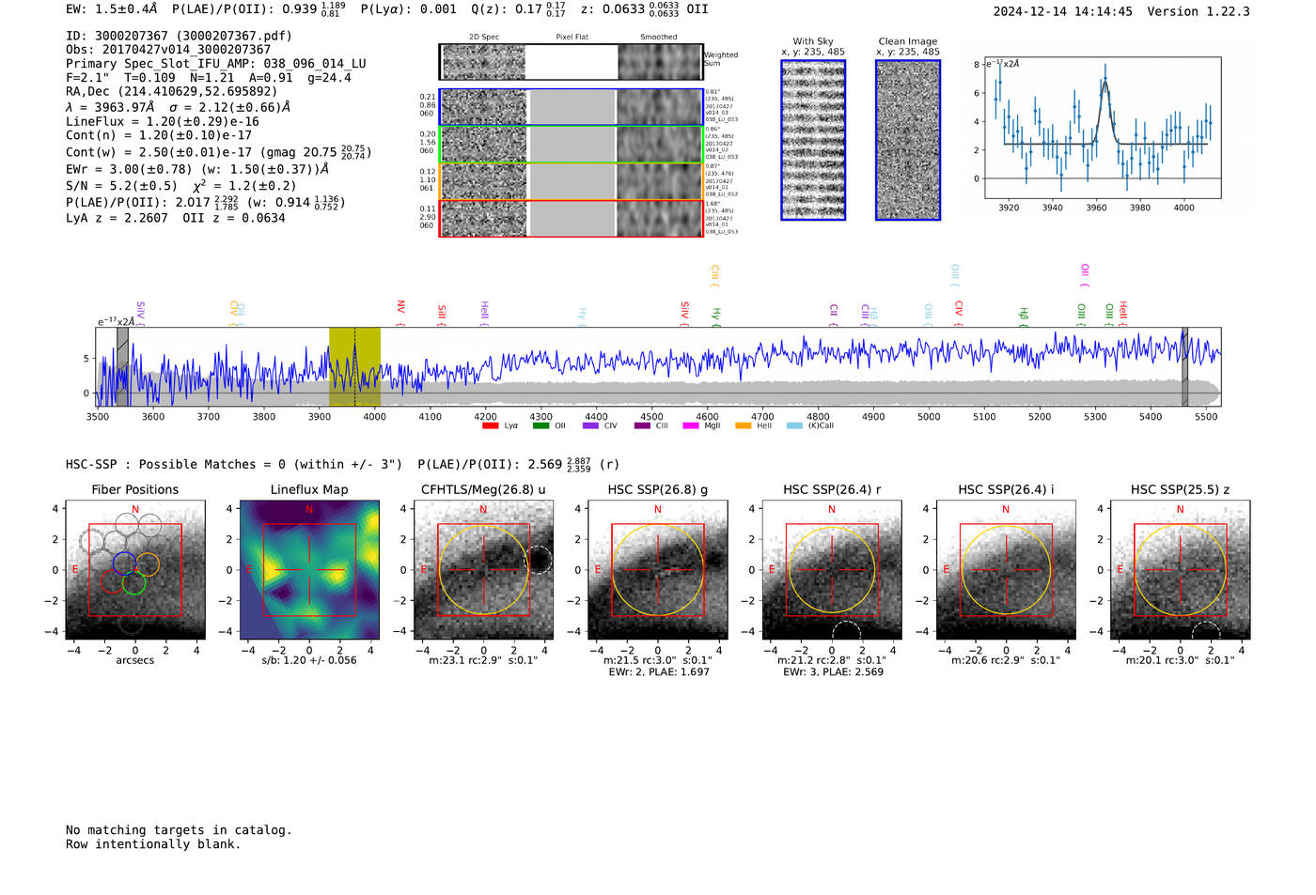Image resolution: width=1316 pixels, height=895 pixels.
Task: Click the Weighted Sum 2D spectrum row
Action: click(571, 62)
